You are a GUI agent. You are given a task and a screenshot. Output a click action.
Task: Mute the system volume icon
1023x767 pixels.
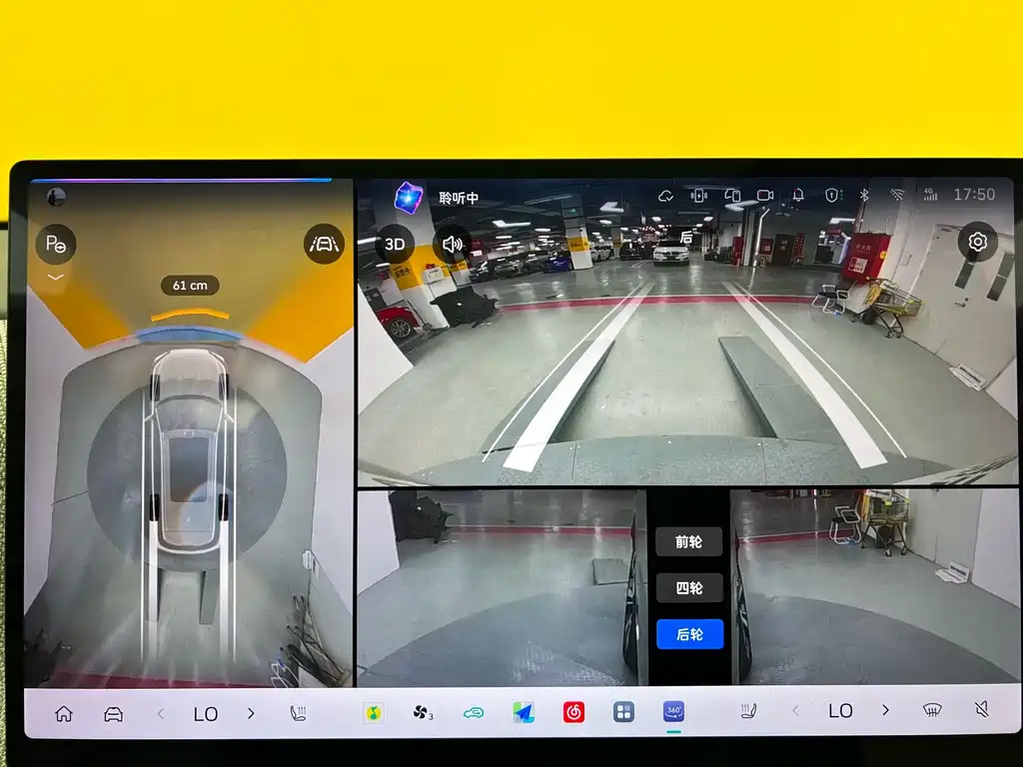982,709
